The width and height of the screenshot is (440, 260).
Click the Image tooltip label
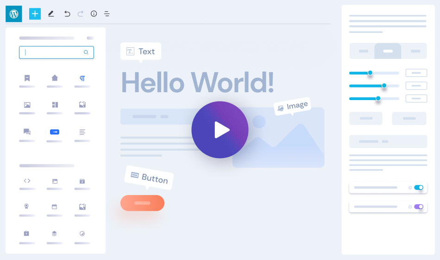click(x=292, y=106)
